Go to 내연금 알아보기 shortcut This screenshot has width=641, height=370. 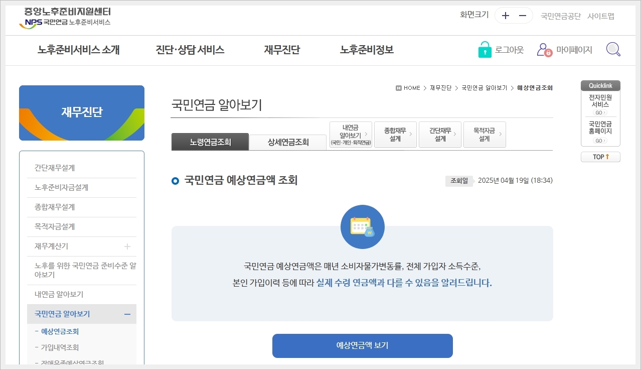351,135
